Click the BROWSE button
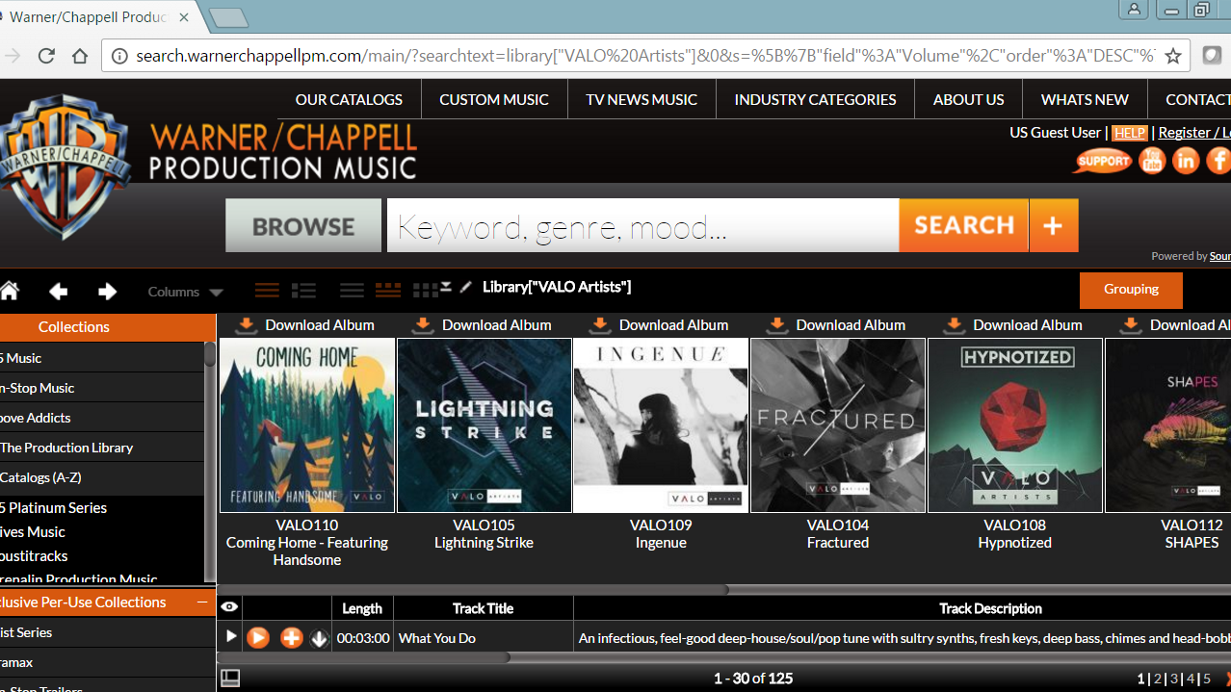 coord(303,226)
